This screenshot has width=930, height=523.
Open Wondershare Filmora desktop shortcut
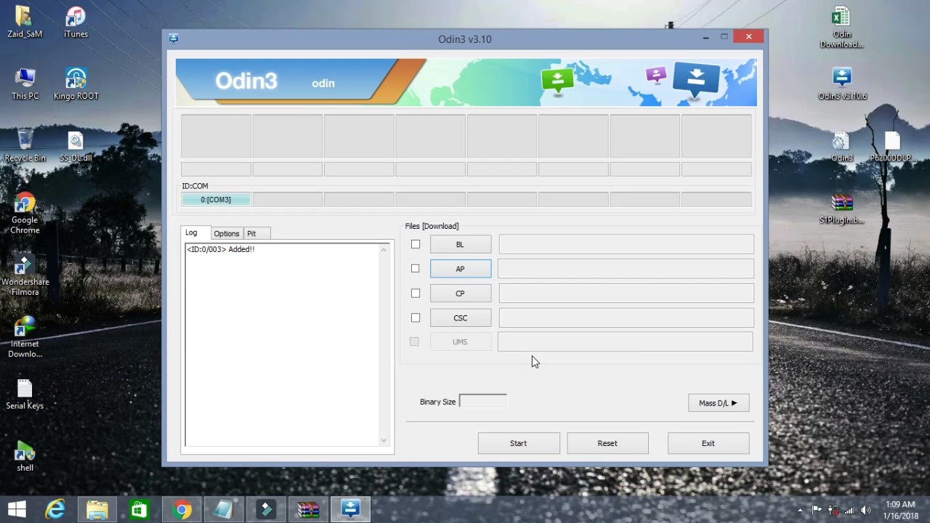coord(25,275)
